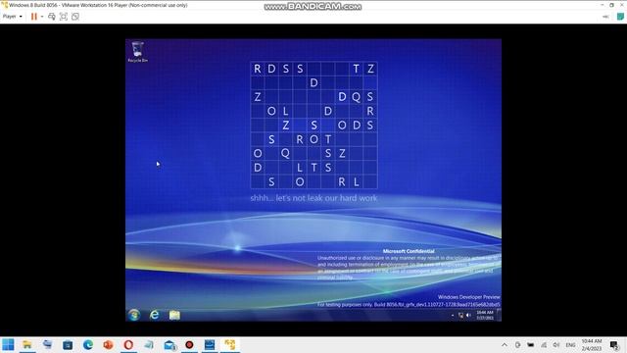This screenshot has width=627, height=353.
Task: Click the 'Windows Developer Preview' watermark text
Action: (468, 297)
